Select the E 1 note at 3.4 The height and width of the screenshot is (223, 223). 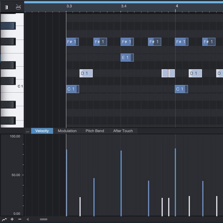[127, 57]
